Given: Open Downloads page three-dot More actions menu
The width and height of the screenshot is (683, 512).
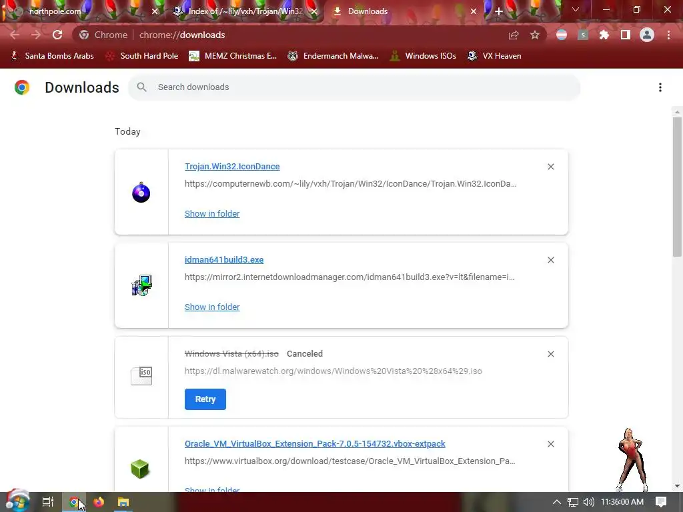Looking at the screenshot, I should coord(660,87).
